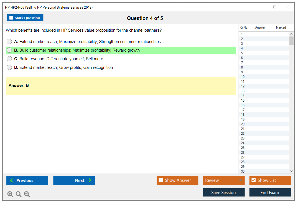Click the zoom out magnifier icon
The width and height of the screenshot is (298, 204).
pos(27,194)
